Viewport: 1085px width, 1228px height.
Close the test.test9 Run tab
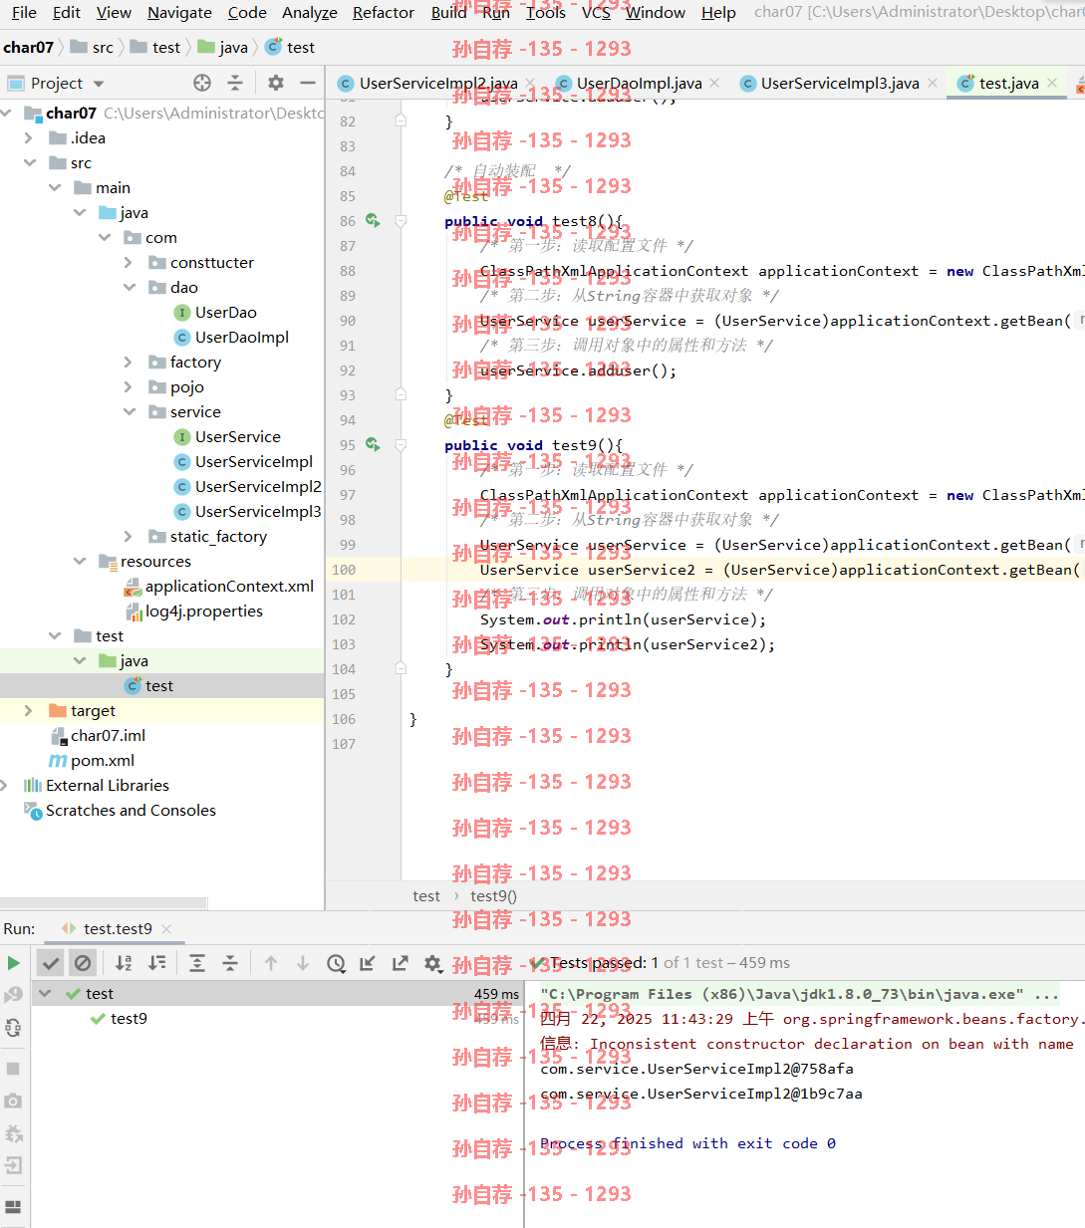pos(166,929)
